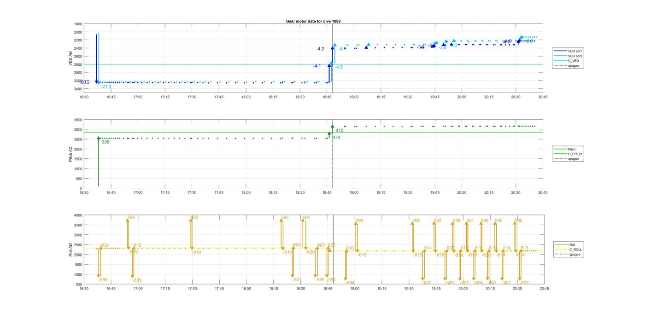Click the '-613' roll data label
Screen dimensions: 645x319
(x=417, y=255)
